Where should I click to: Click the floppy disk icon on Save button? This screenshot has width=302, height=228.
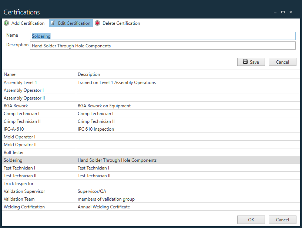tap(245, 62)
